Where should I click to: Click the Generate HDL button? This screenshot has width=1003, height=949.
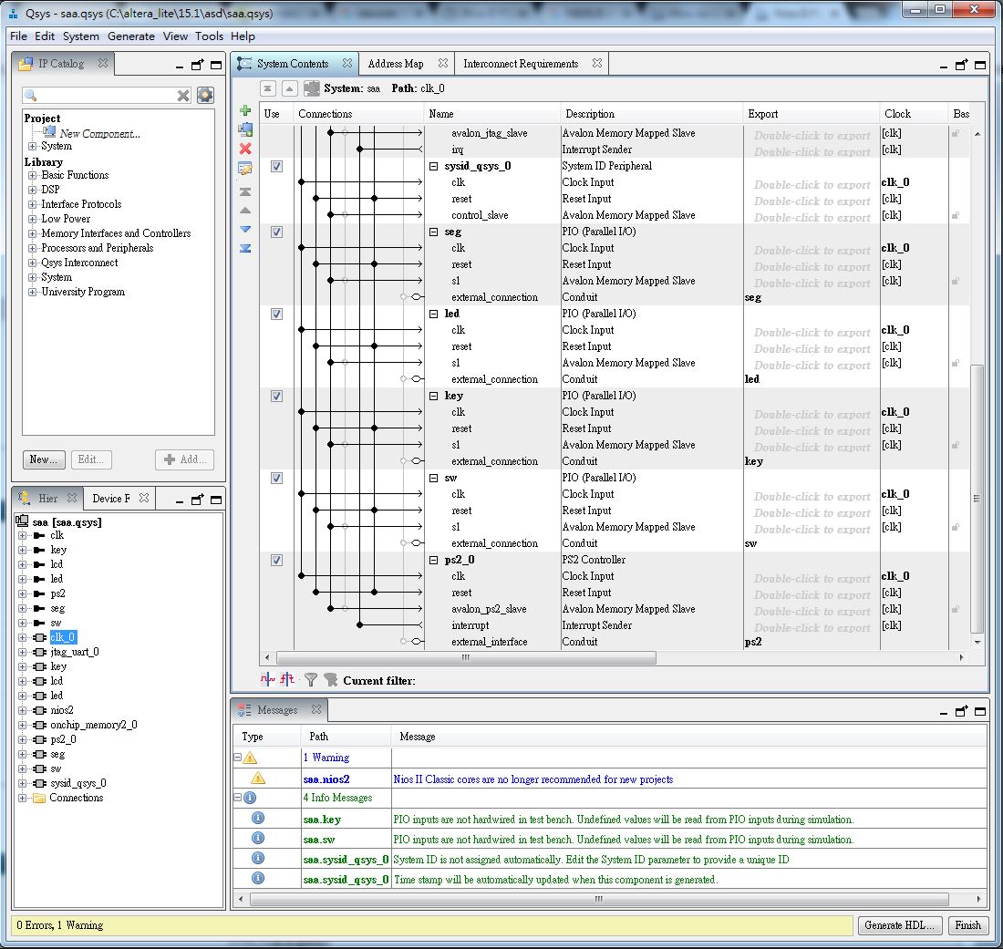(x=899, y=924)
